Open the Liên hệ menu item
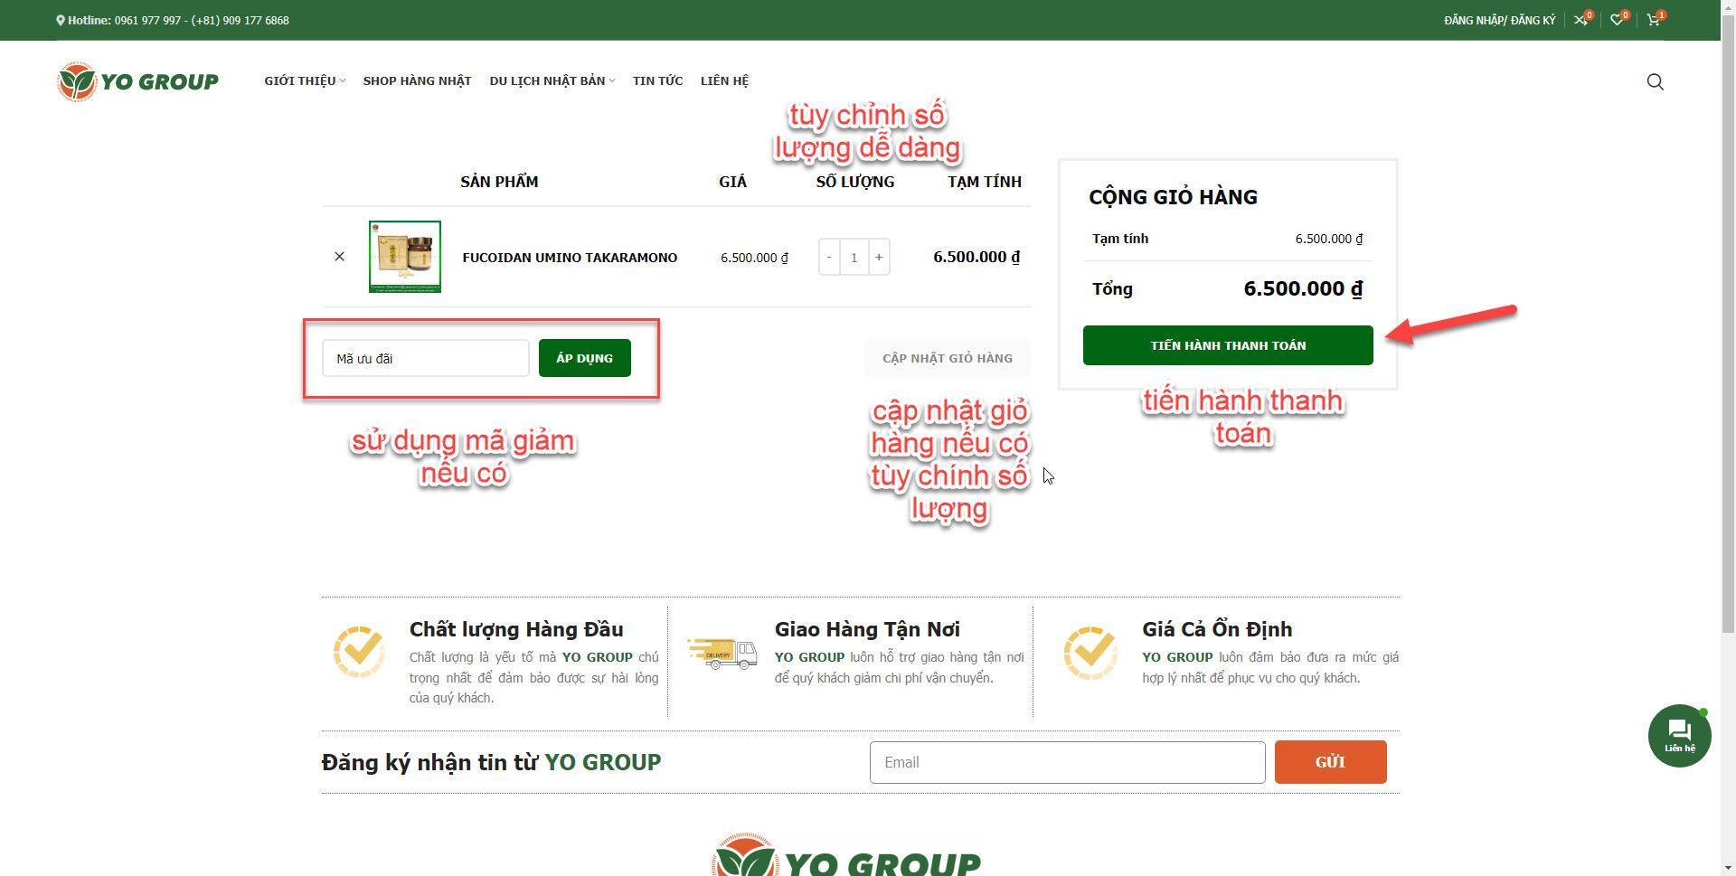Screen dimensions: 1736x876 coord(724,80)
